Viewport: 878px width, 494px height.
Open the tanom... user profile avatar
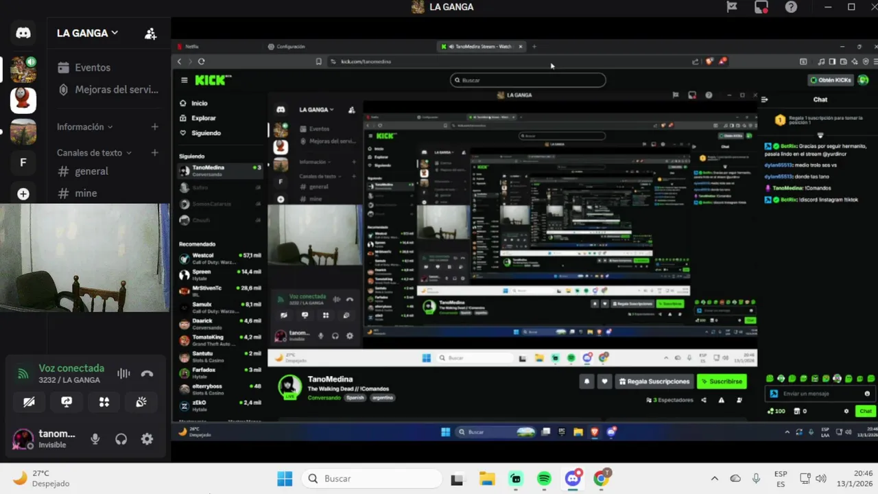pyautogui.click(x=23, y=439)
